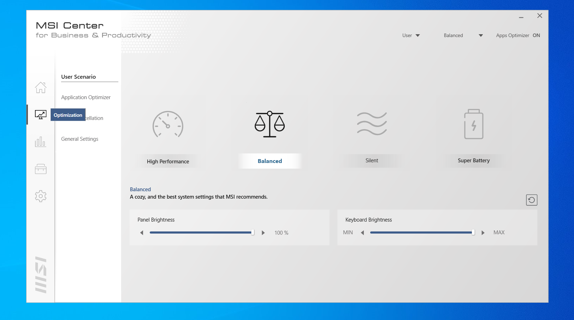Select the Super Battery icon

coord(474,124)
